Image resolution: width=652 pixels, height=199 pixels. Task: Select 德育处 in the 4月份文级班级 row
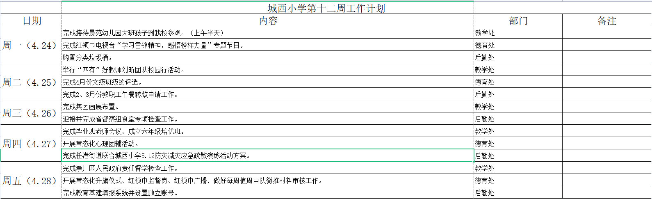[518, 82]
